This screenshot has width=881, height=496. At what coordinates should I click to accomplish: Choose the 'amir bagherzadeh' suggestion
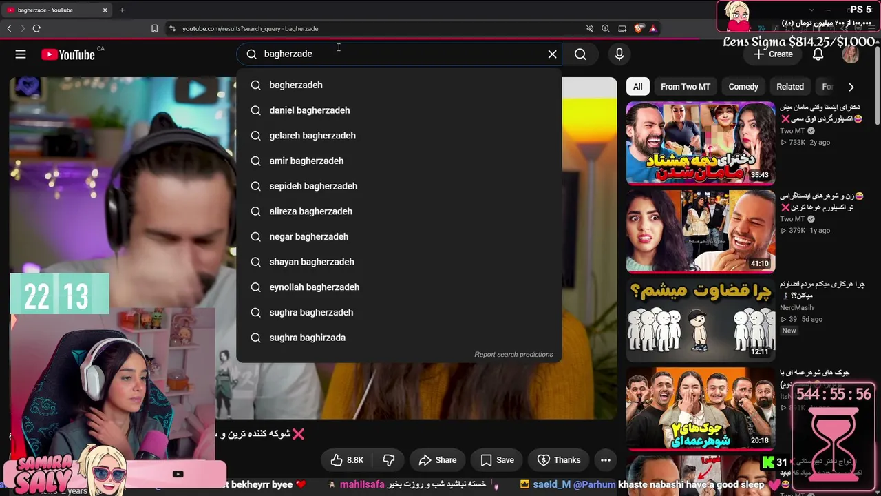399,161
